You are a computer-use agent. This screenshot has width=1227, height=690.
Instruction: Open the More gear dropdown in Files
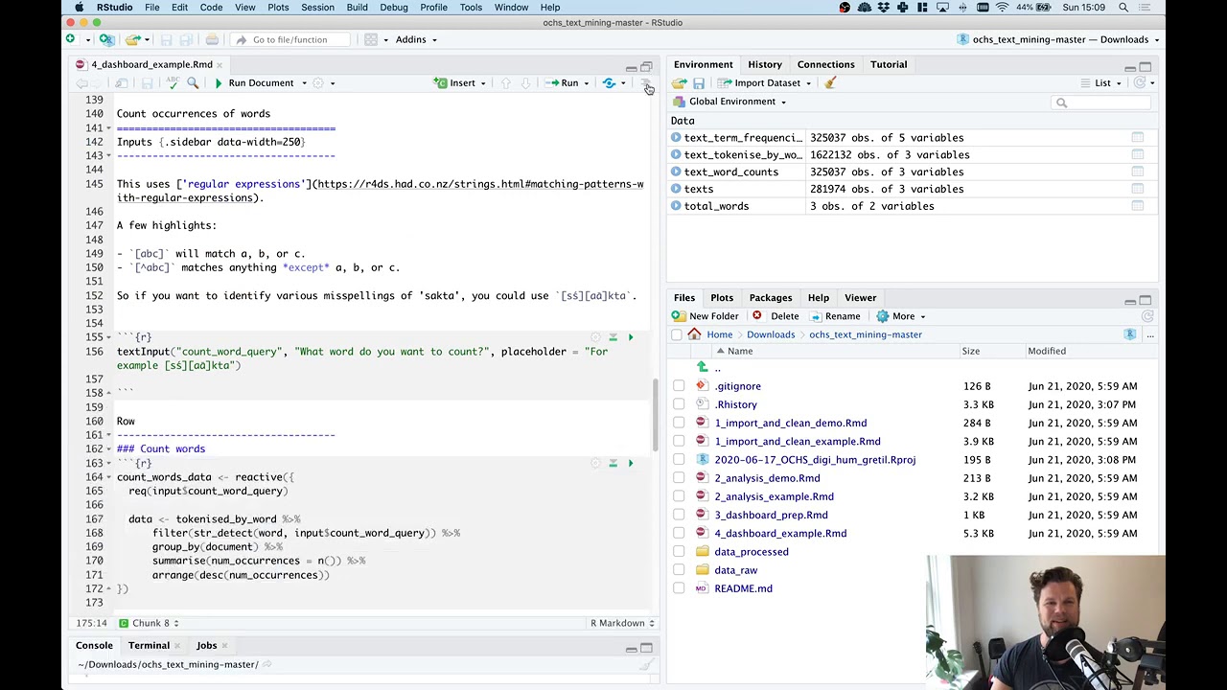coord(901,316)
